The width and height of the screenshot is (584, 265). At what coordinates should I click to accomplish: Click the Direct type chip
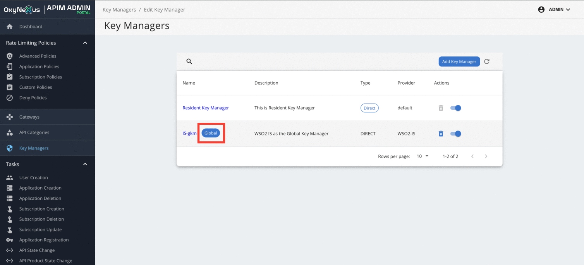pyautogui.click(x=369, y=108)
